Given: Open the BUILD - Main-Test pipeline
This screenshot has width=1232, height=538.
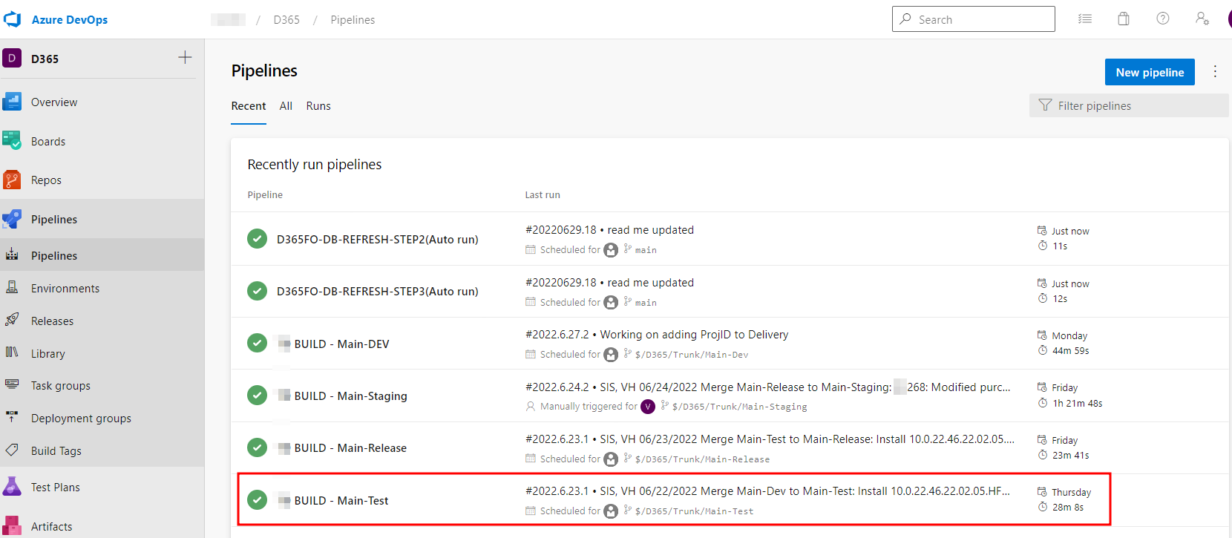Looking at the screenshot, I should click(341, 501).
